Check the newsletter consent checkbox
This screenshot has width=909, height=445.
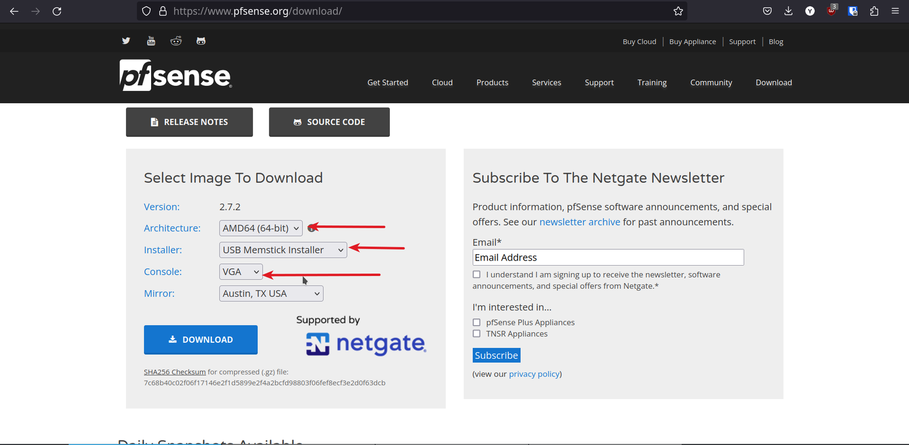click(477, 275)
